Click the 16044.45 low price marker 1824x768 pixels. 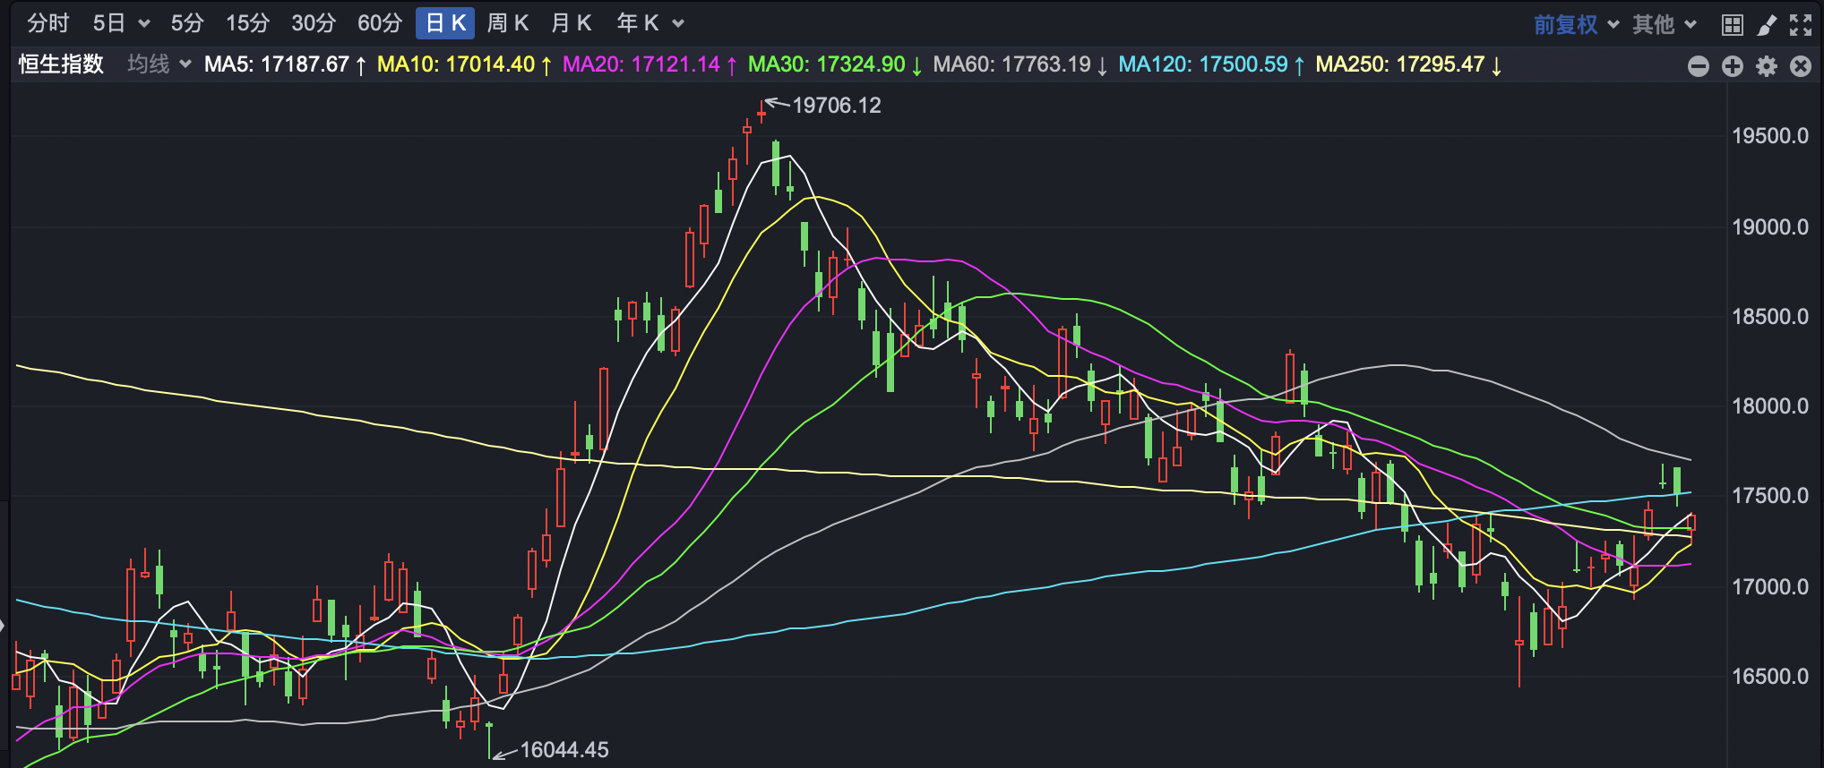(564, 750)
